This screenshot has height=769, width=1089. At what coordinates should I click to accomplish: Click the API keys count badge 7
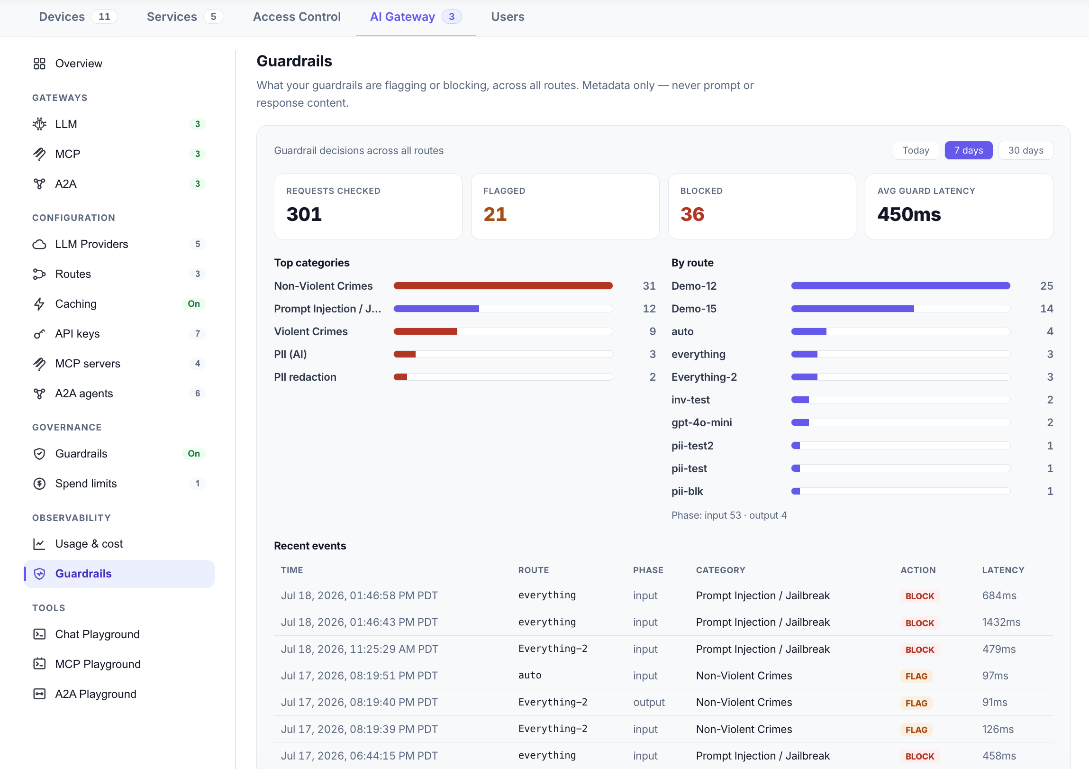pyautogui.click(x=197, y=333)
